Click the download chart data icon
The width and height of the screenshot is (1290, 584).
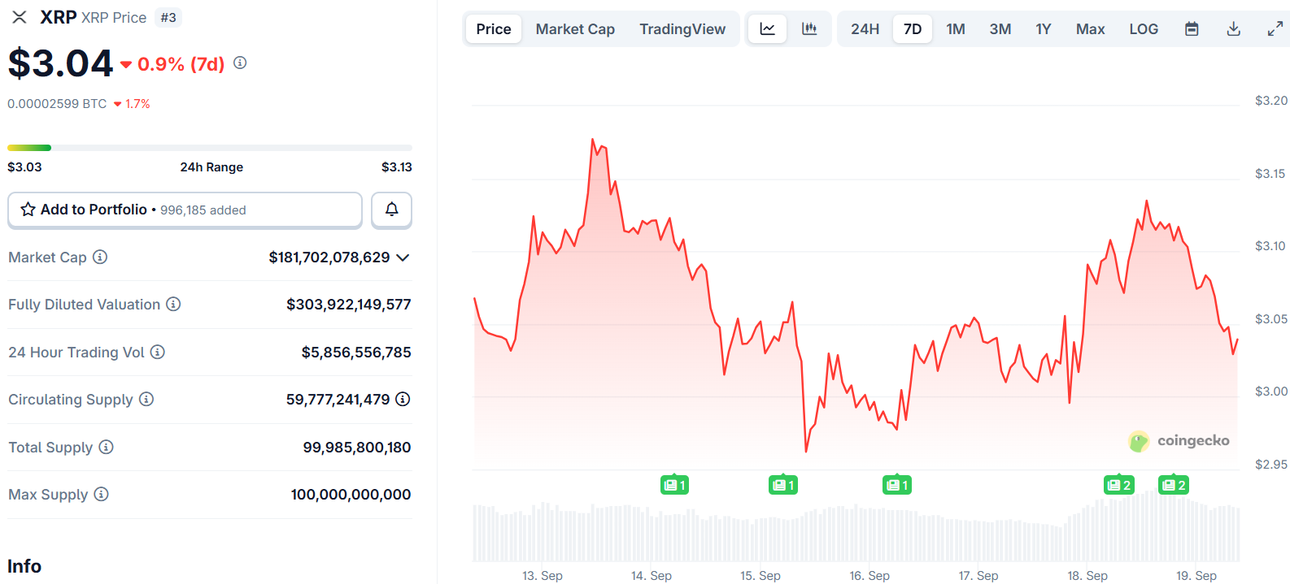point(1234,29)
